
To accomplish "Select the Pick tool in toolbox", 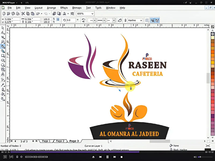I will pyautogui.click(x=3, y=28).
